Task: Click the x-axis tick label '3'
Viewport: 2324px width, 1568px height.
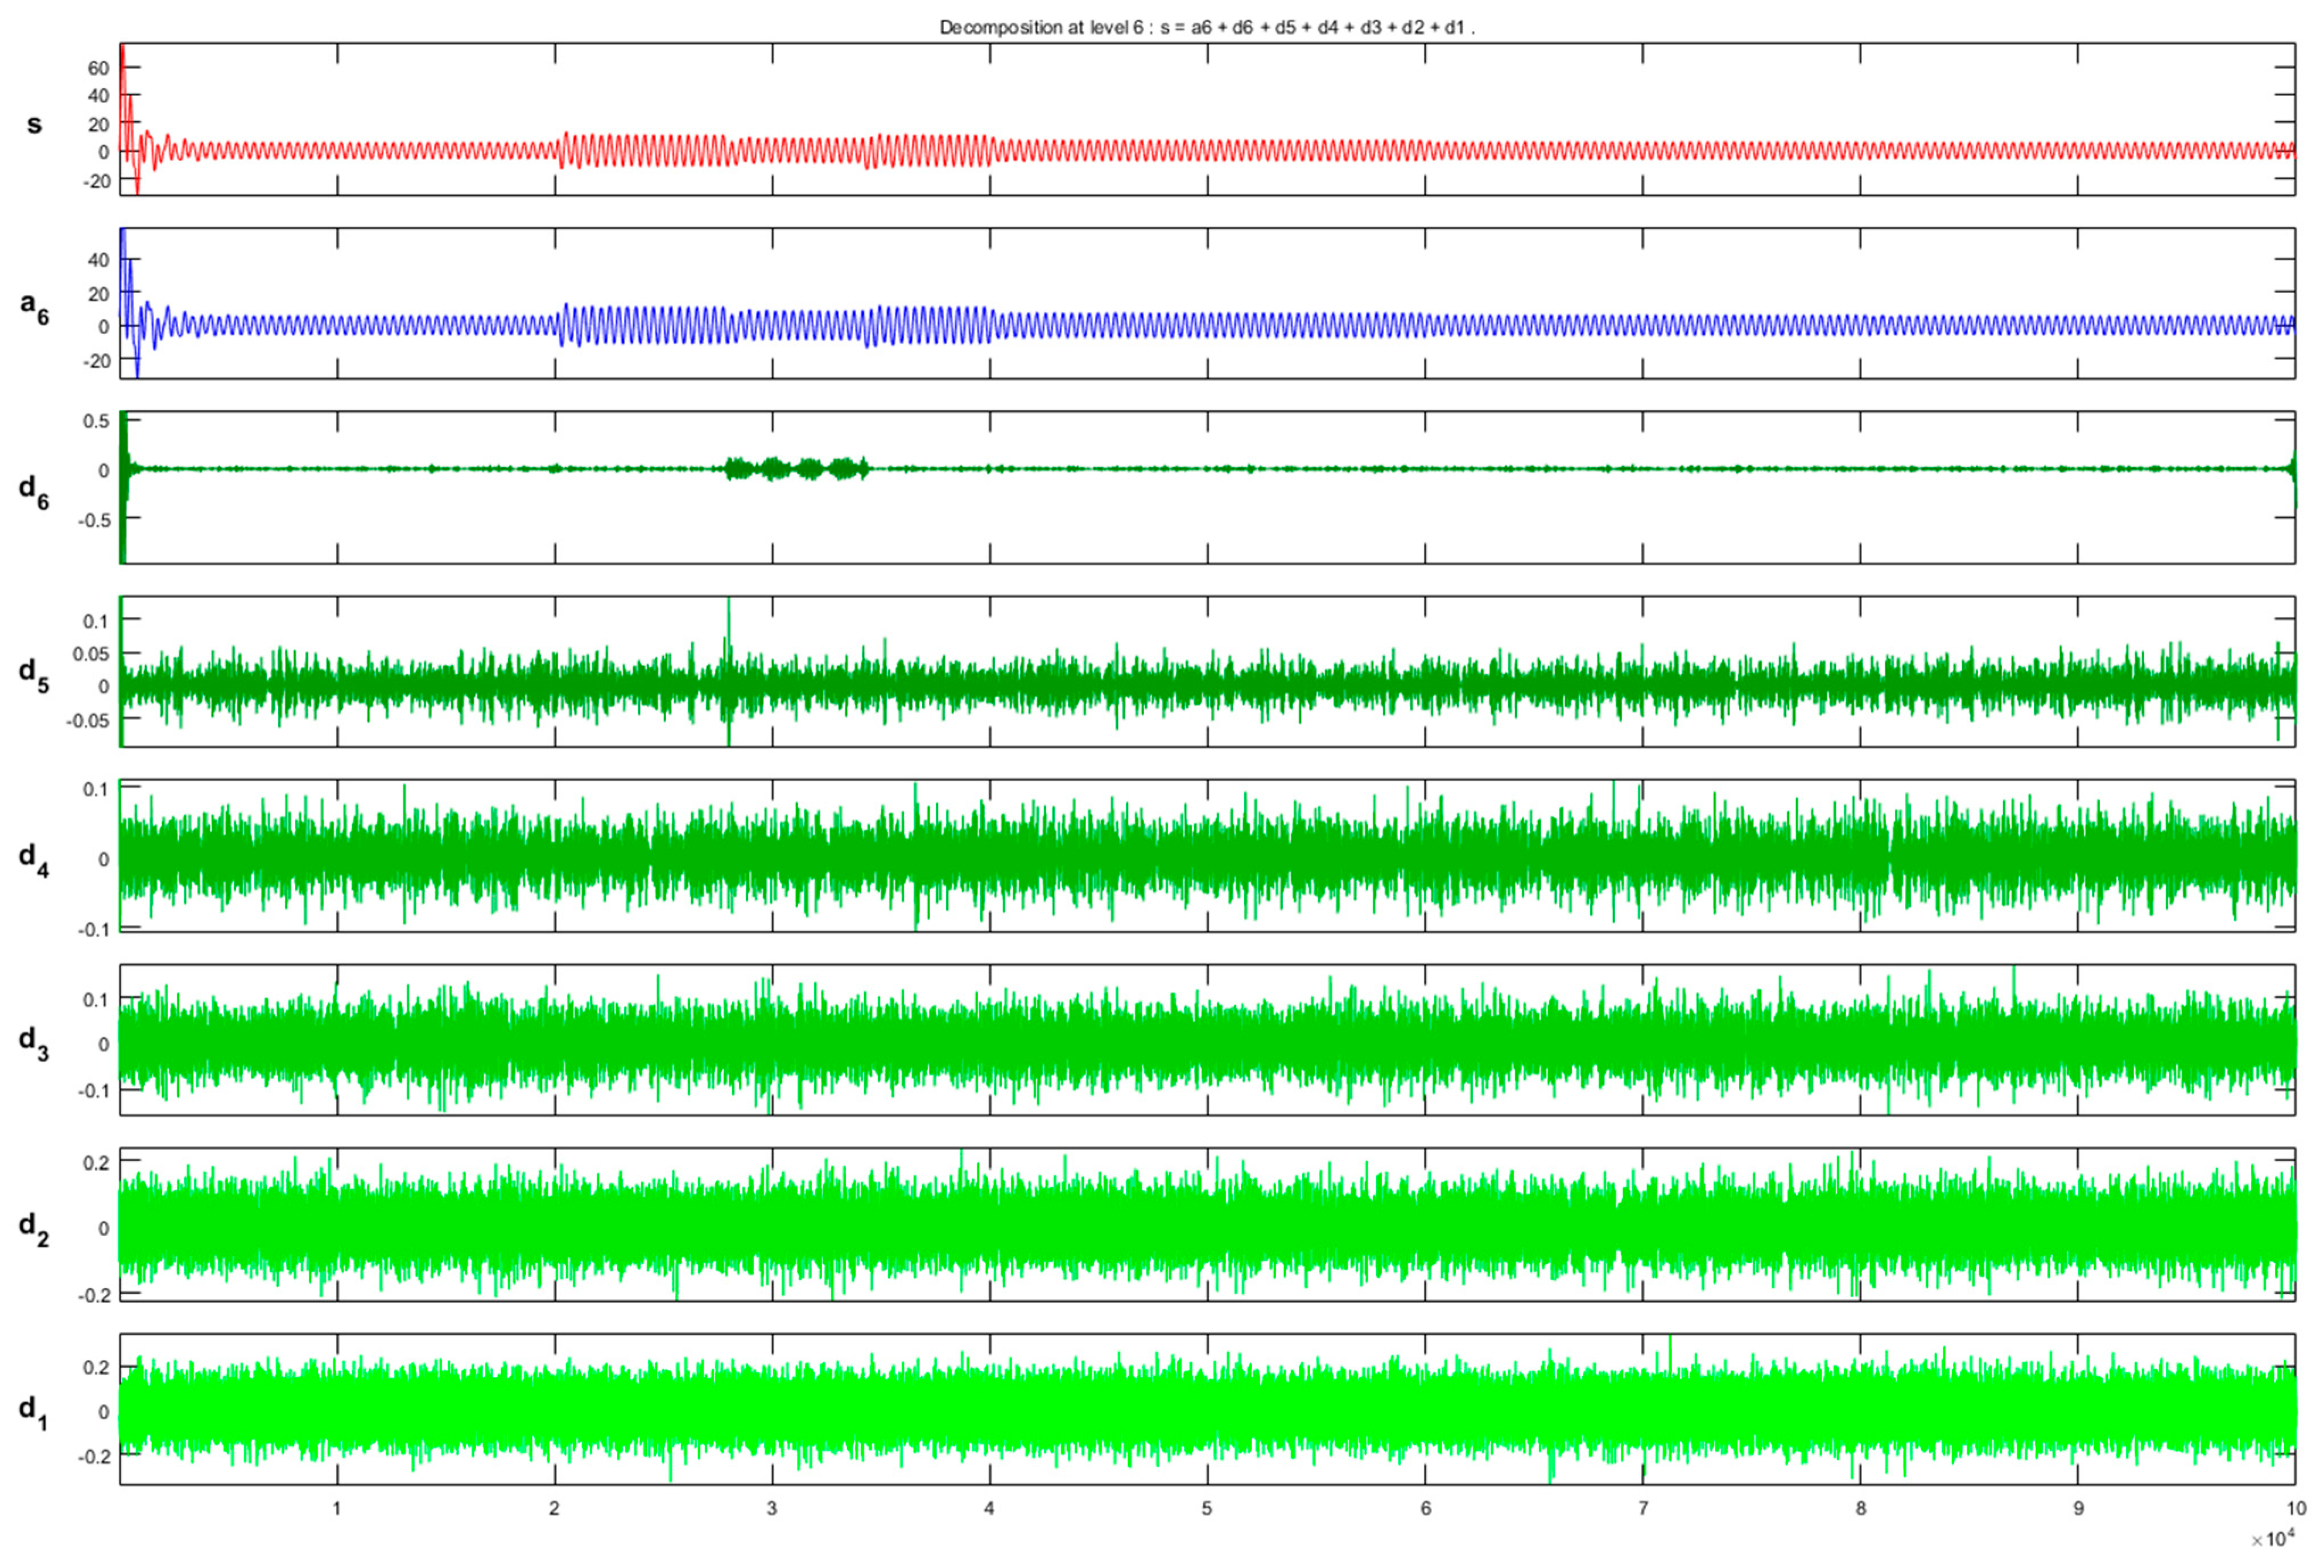Action: 772,1508
